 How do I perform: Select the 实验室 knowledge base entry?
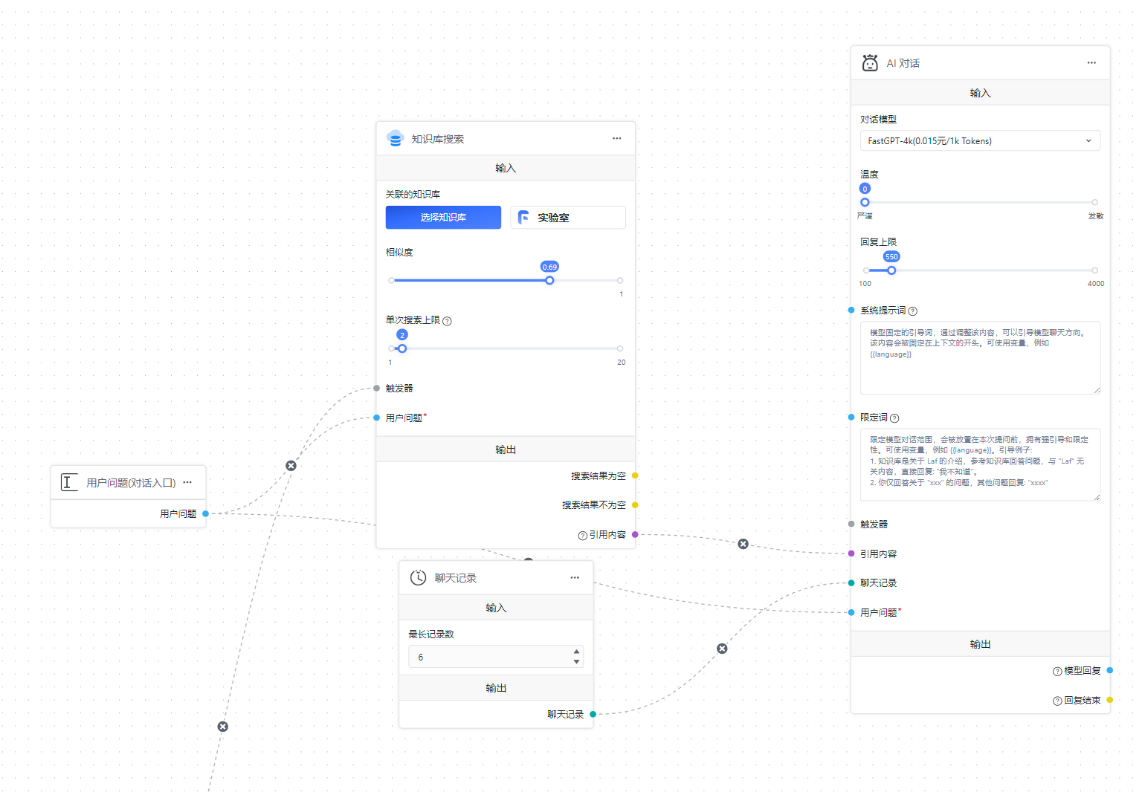coord(567,218)
